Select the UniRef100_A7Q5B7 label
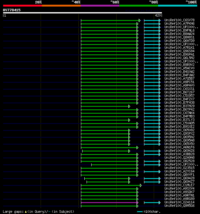This screenshot has height=214, width=200. point(179,79)
